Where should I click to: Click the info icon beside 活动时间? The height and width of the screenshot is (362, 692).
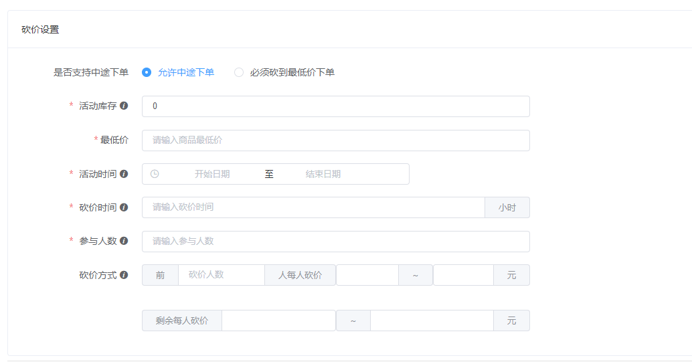pos(124,174)
